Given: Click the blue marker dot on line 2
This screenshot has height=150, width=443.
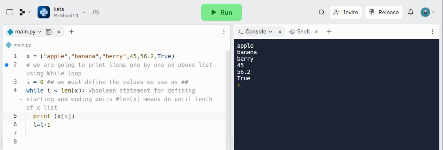Looking at the screenshot, I should point(7,65).
